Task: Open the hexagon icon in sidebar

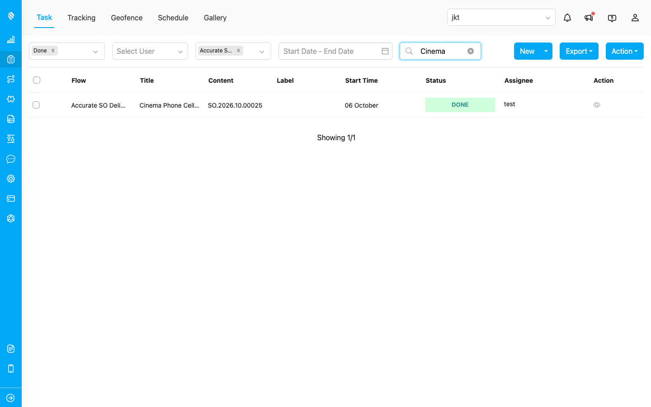Action: pos(11,218)
